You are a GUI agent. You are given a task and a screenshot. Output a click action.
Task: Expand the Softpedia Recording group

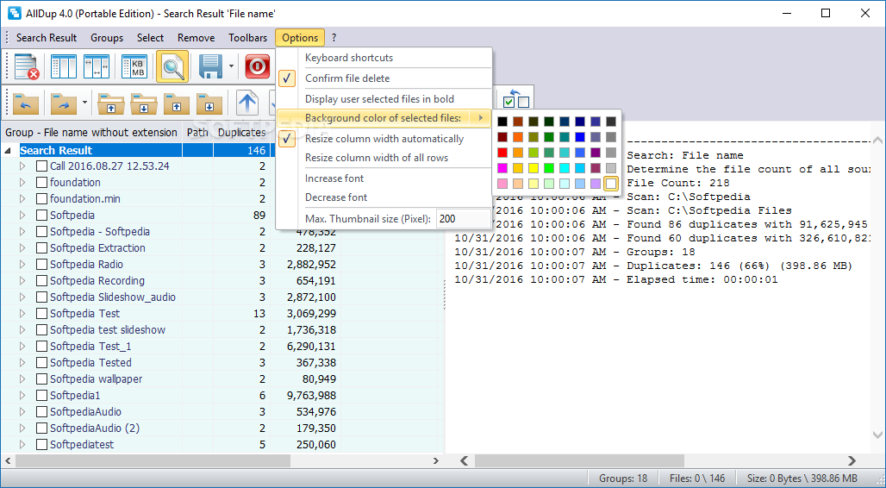click(x=22, y=281)
